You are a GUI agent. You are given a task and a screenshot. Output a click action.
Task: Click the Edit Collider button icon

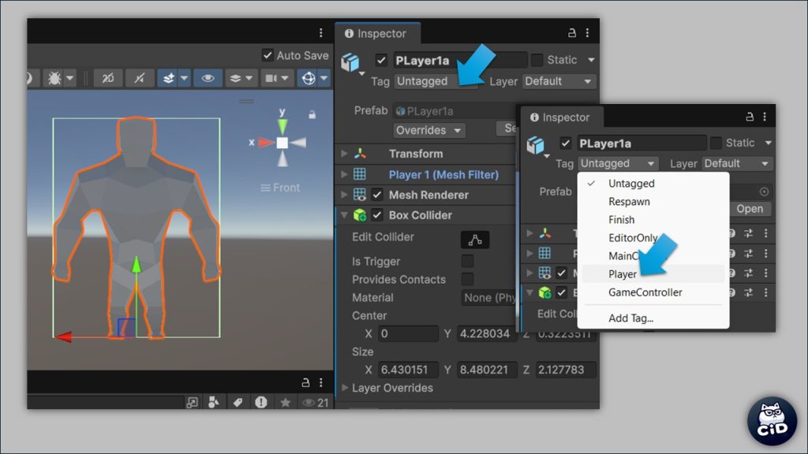click(475, 240)
